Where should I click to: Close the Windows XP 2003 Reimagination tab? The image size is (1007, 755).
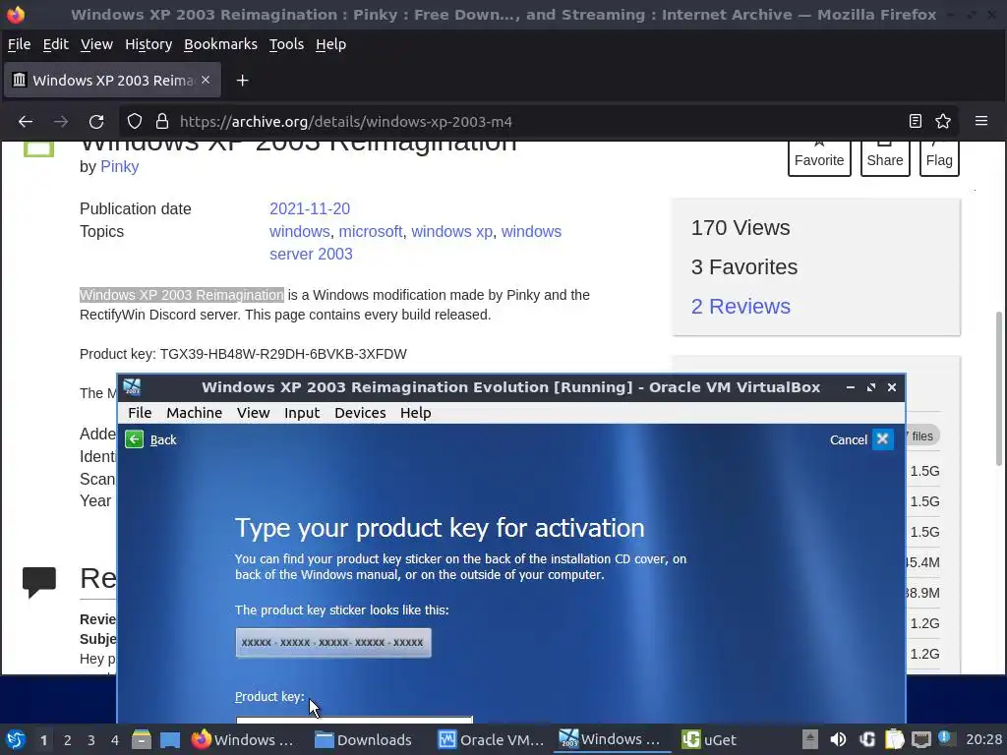coord(206,80)
